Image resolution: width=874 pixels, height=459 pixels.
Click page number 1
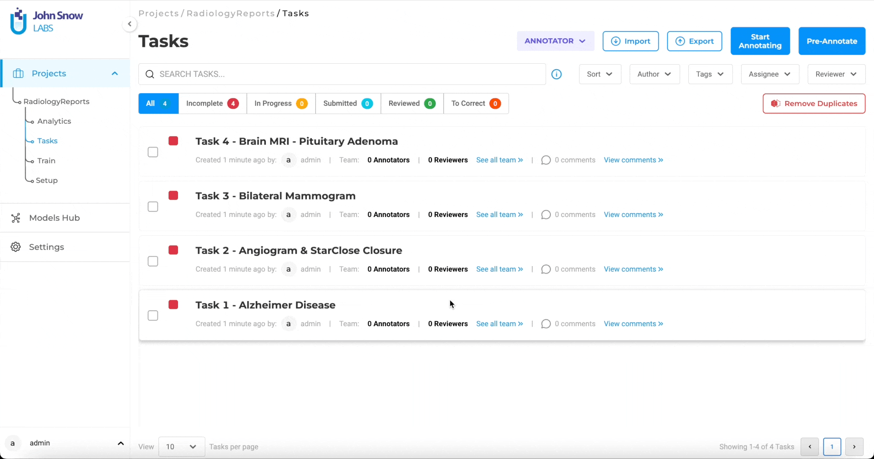click(832, 447)
